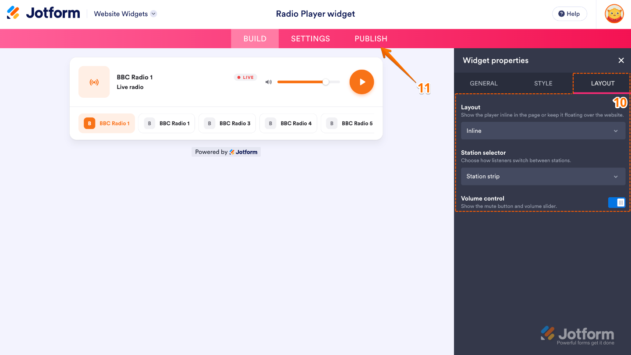Select the BBC Radio 3 station
This screenshot has height=355, width=631.
[x=227, y=124]
